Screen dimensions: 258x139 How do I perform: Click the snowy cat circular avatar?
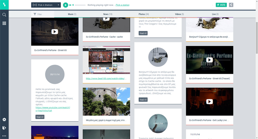point(158,57)
